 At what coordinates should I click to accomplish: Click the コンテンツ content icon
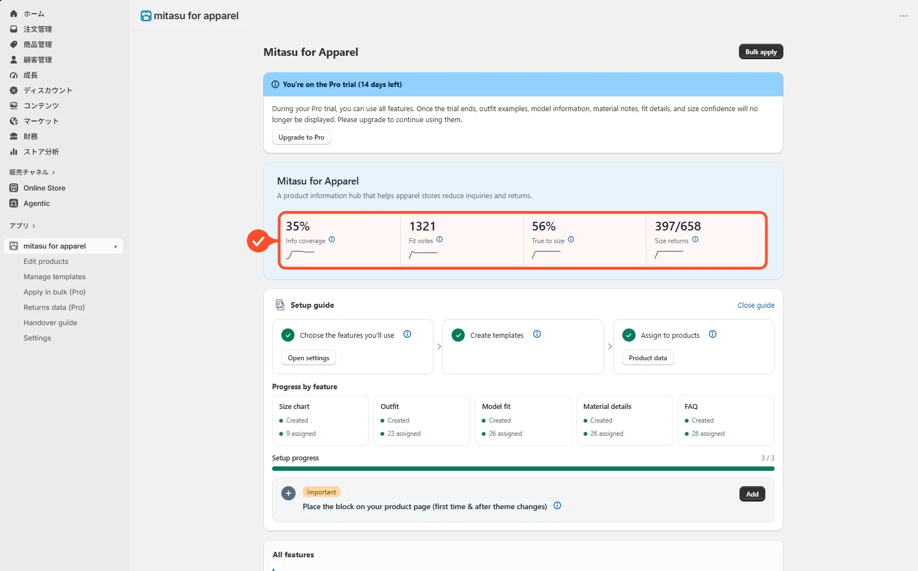(x=14, y=106)
